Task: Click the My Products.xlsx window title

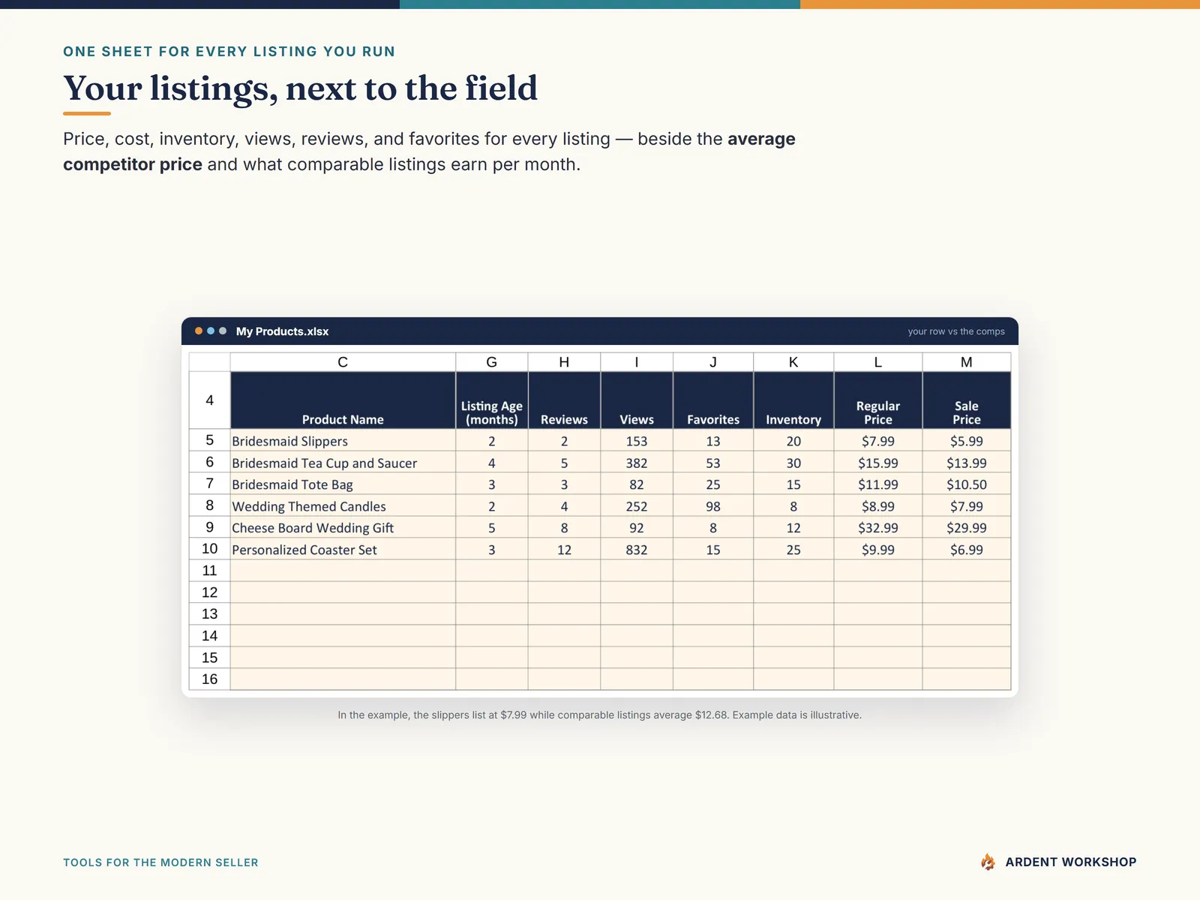Action: click(282, 331)
